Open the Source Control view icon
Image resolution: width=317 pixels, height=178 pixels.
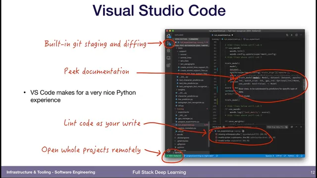[168, 43]
